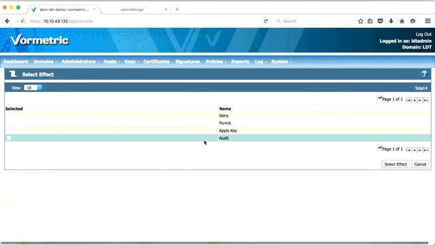The height and width of the screenshot is (245, 435).
Task: Click the Apply Key row name
Action: [x=228, y=131]
